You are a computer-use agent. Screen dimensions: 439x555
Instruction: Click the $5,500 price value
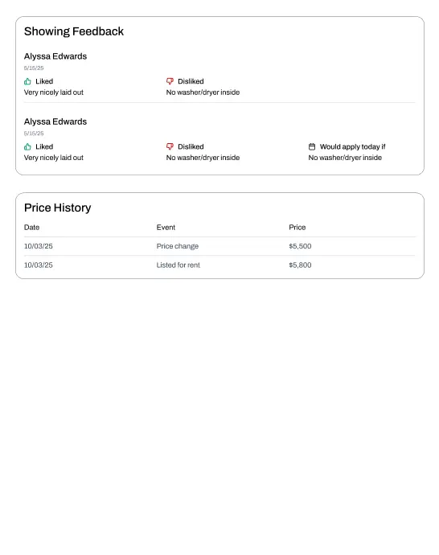point(300,246)
